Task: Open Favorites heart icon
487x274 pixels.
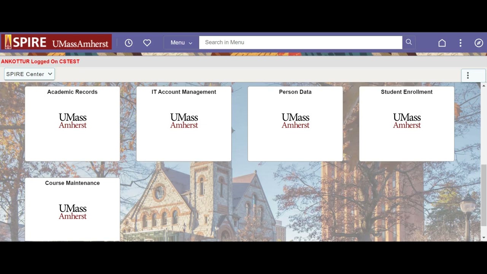Action: (x=147, y=43)
